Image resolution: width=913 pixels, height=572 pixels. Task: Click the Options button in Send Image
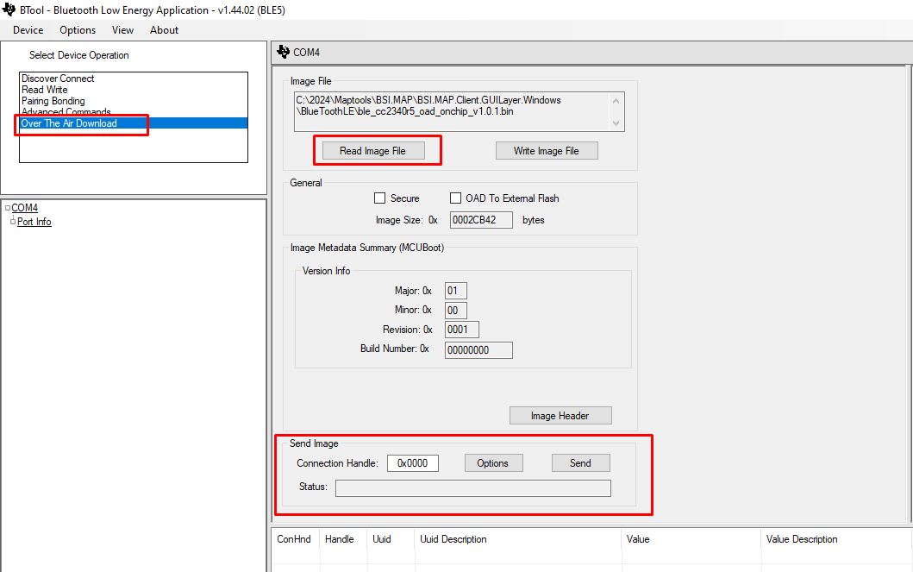click(494, 463)
